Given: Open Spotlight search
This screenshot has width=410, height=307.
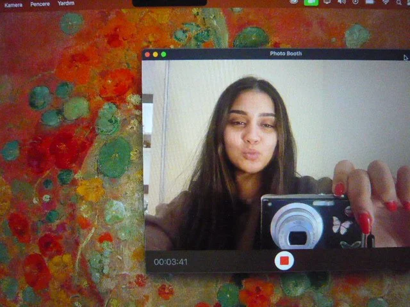Looking at the screenshot, I should coord(399,3).
